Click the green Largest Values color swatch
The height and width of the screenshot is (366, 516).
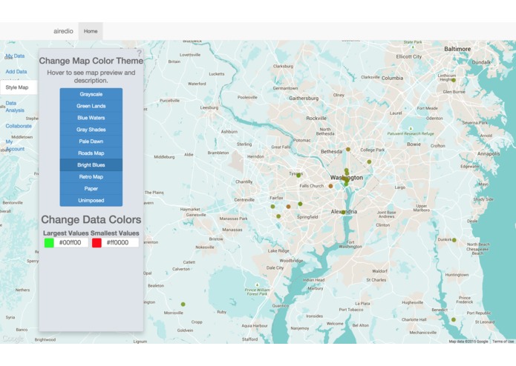tap(49, 243)
